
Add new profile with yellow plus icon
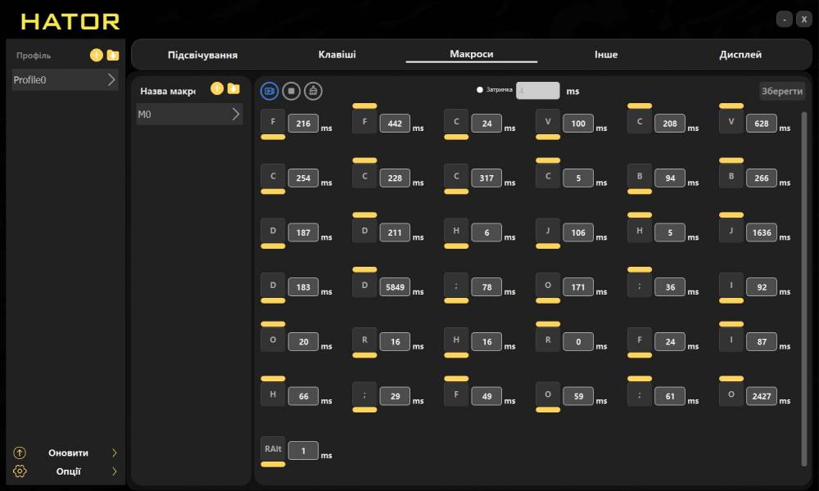point(97,56)
